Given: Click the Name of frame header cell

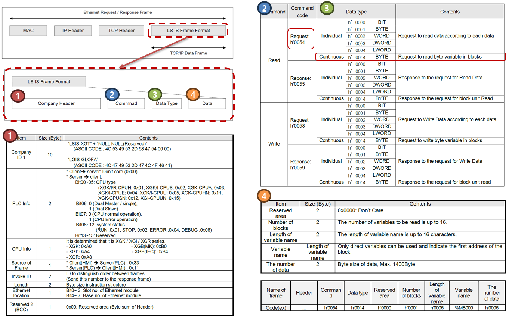Looking at the screenshot, I should 276,292.
